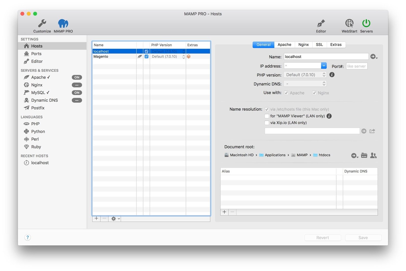Click the MAMP PRO elephant icon
Viewport: 406px width, 271px height.
click(x=63, y=23)
